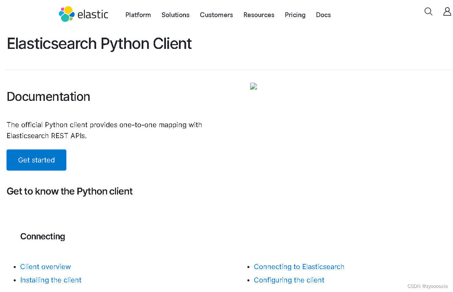Open the user account icon

click(x=447, y=11)
